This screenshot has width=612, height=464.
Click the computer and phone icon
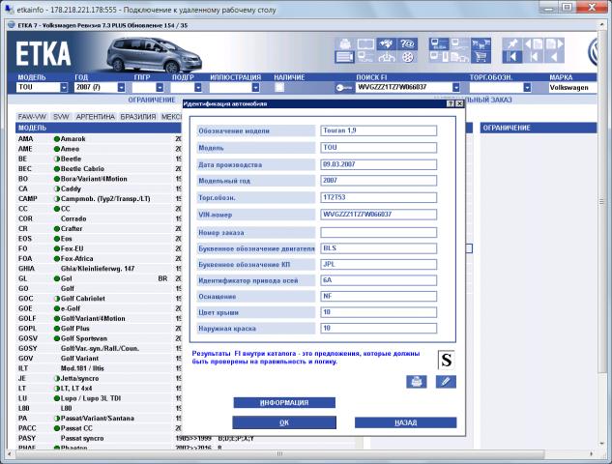coord(439,57)
